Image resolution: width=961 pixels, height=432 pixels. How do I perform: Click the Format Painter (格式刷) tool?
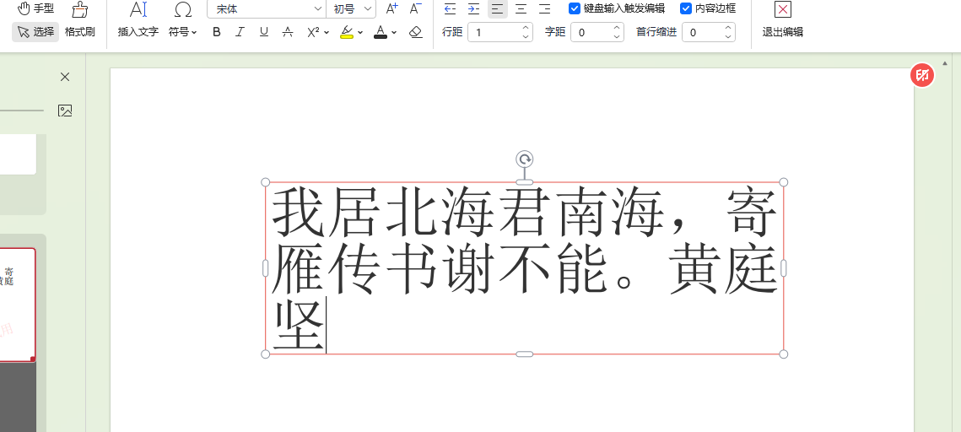(x=79, y=20)
